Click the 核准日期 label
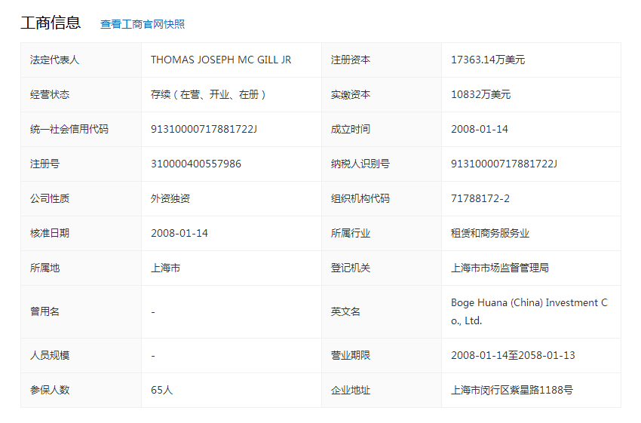The width and height of the screenshot is (641, 423). click(x=50, y=233)
